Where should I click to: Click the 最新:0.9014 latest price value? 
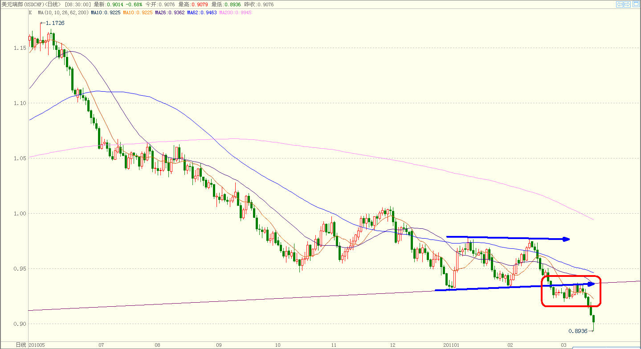click(x=109, y=4)
